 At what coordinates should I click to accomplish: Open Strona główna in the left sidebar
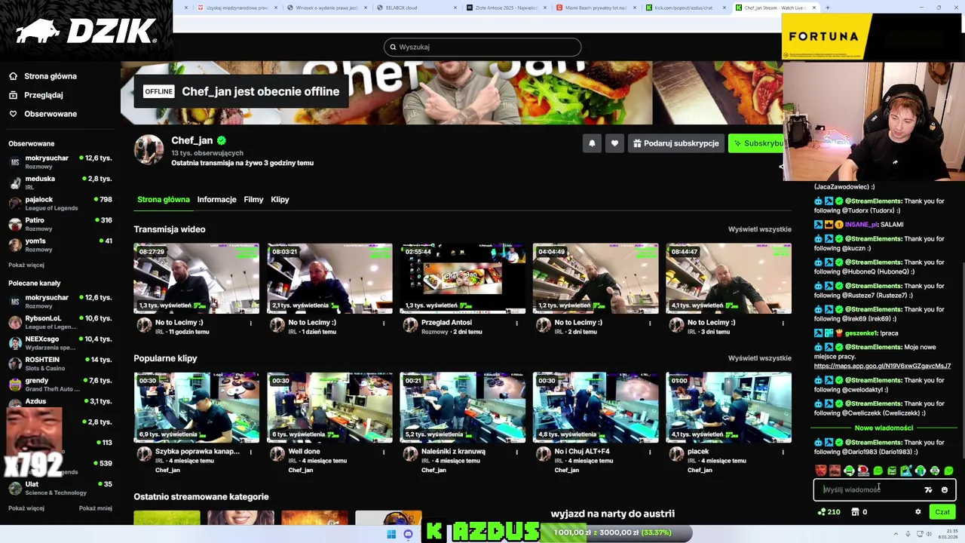(x=51, y=76)
